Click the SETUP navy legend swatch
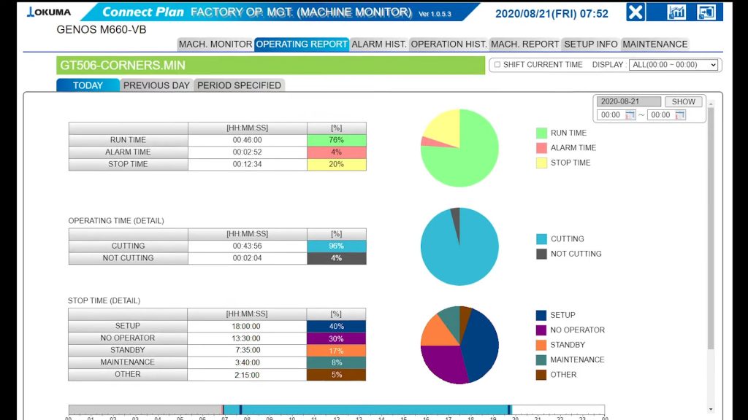 click(x=541, y=316)
